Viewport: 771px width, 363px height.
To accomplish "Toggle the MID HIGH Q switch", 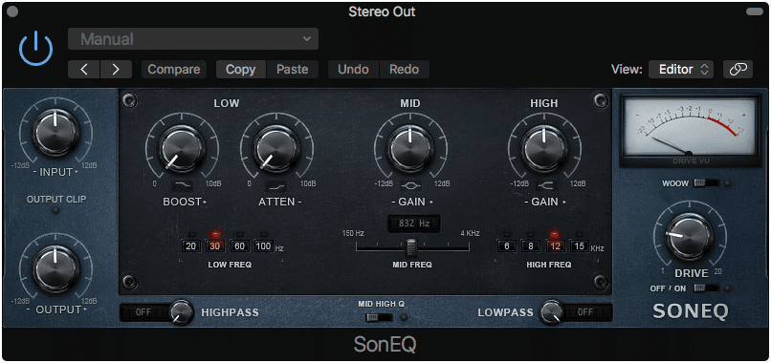I will point(379,317).
